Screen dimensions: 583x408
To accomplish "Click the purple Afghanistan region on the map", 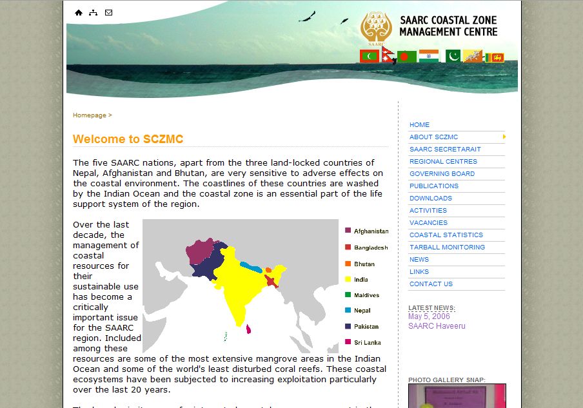I will (x=200, y=251).
